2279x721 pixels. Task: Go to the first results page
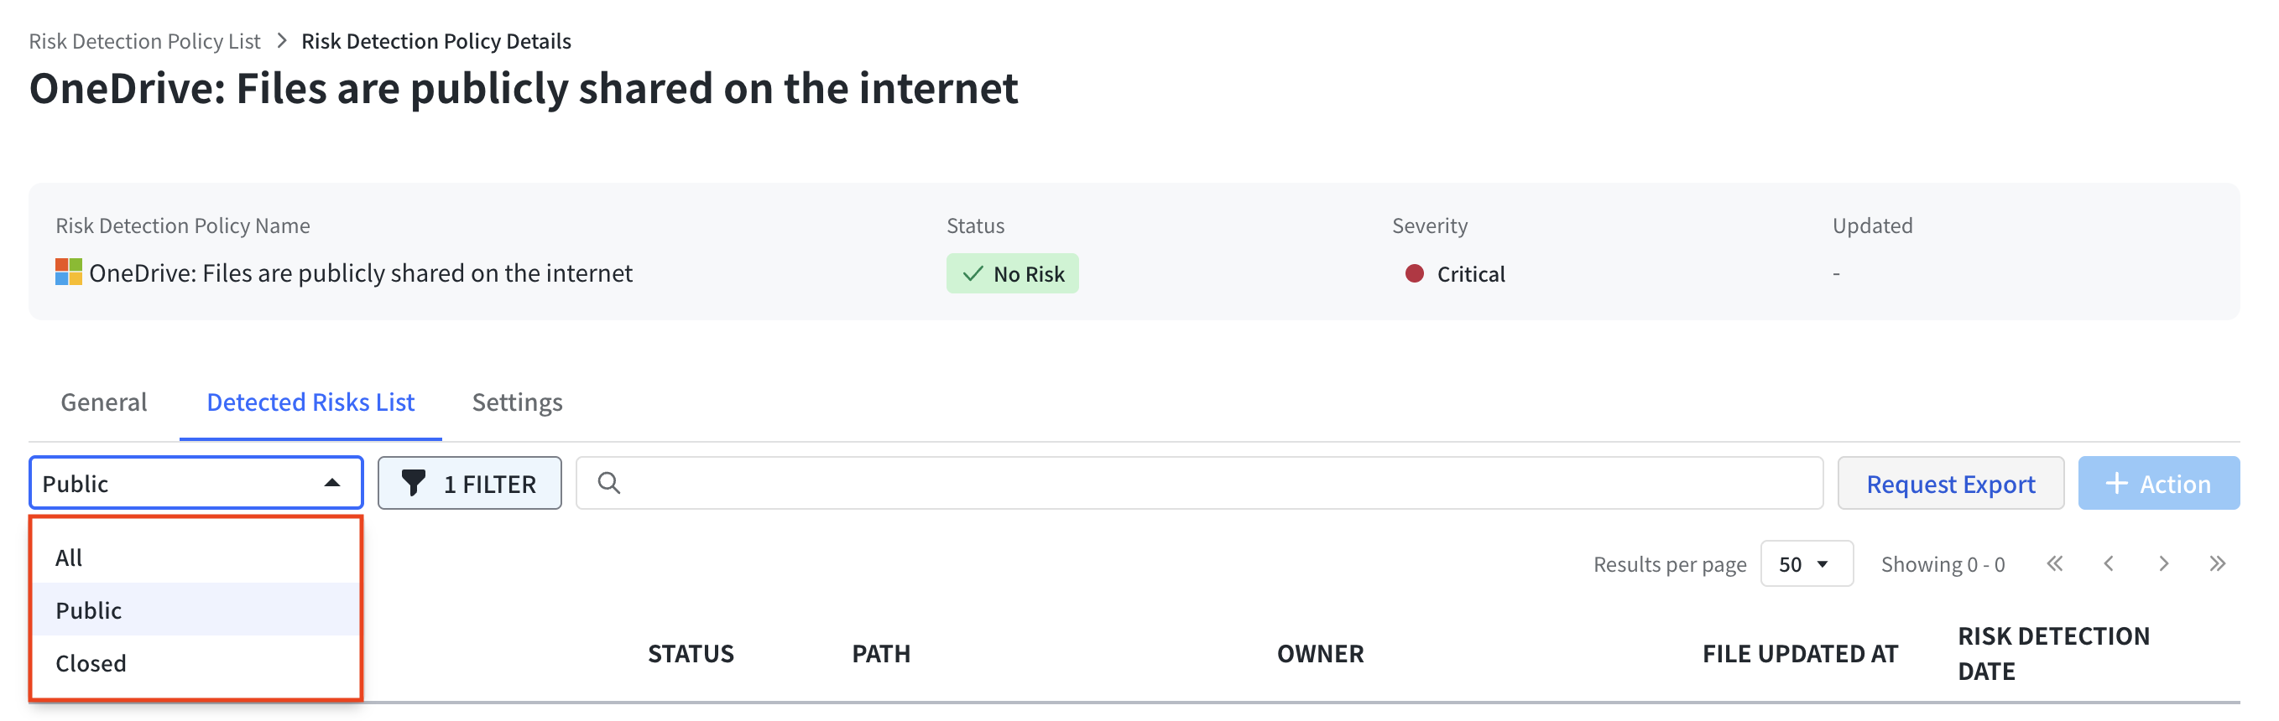tap(2054, 563)
